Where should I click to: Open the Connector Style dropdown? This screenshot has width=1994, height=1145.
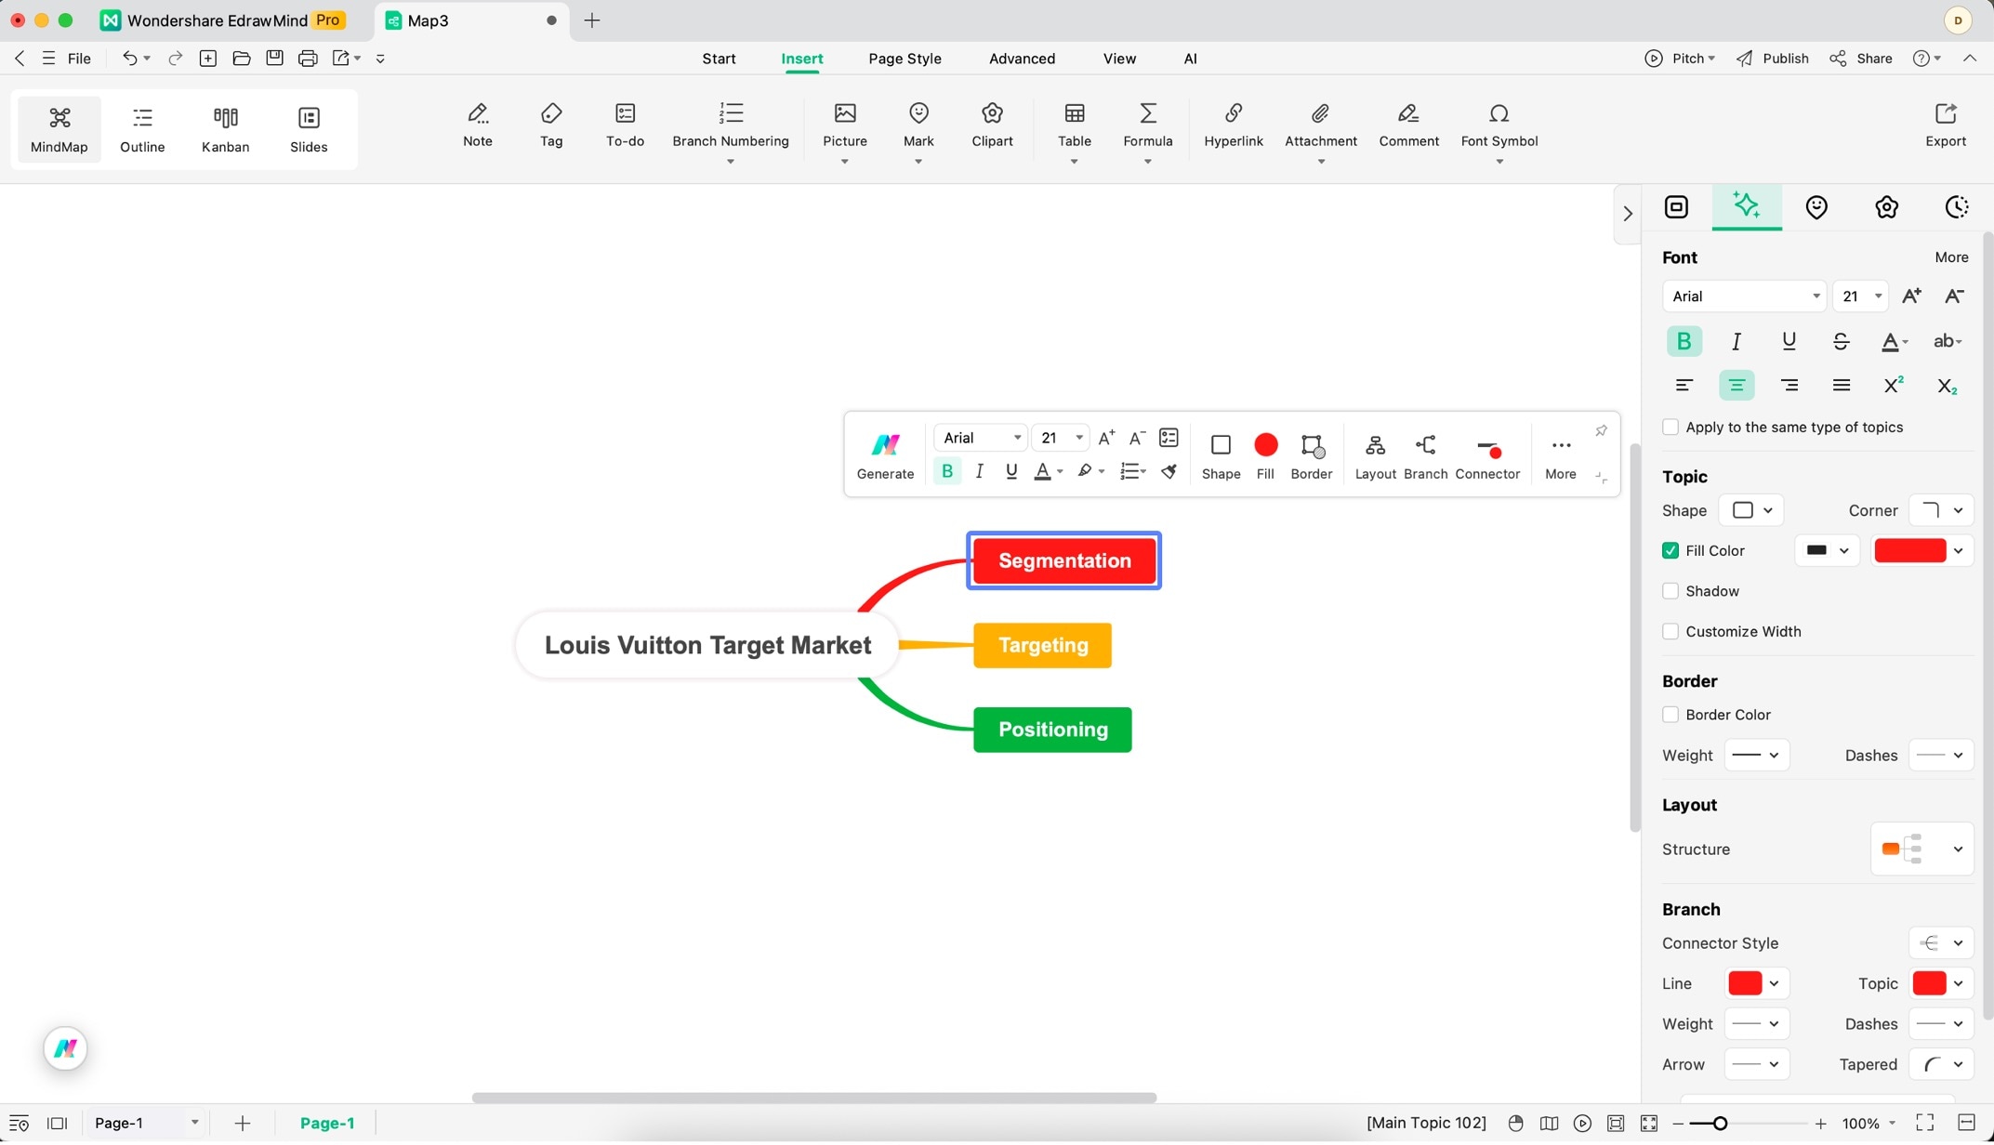tap(1941, 942)
